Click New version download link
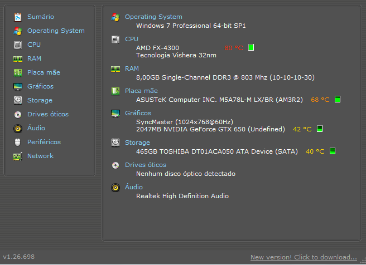Viewport: 366px width, 265px height. (304, 257)
